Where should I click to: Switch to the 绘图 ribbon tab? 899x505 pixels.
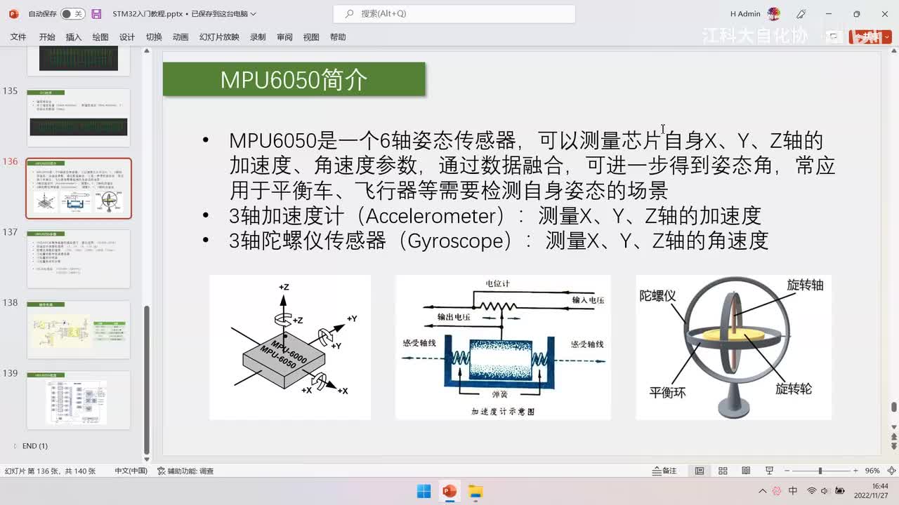tap(100, 37)
